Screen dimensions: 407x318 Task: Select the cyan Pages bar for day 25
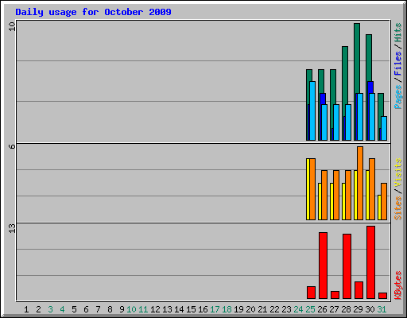coord(312,111)
